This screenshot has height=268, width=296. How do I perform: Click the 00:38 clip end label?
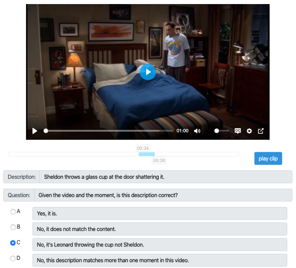point(159,160)
